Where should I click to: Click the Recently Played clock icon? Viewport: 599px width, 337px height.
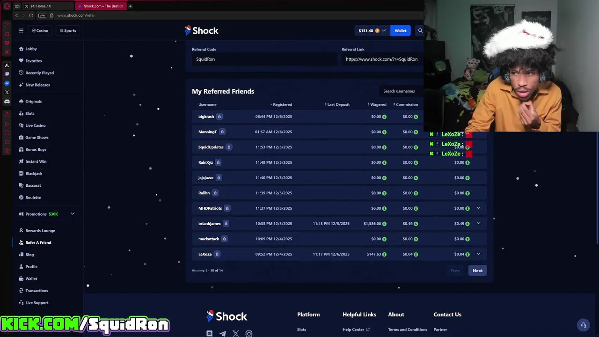[21, 73]
